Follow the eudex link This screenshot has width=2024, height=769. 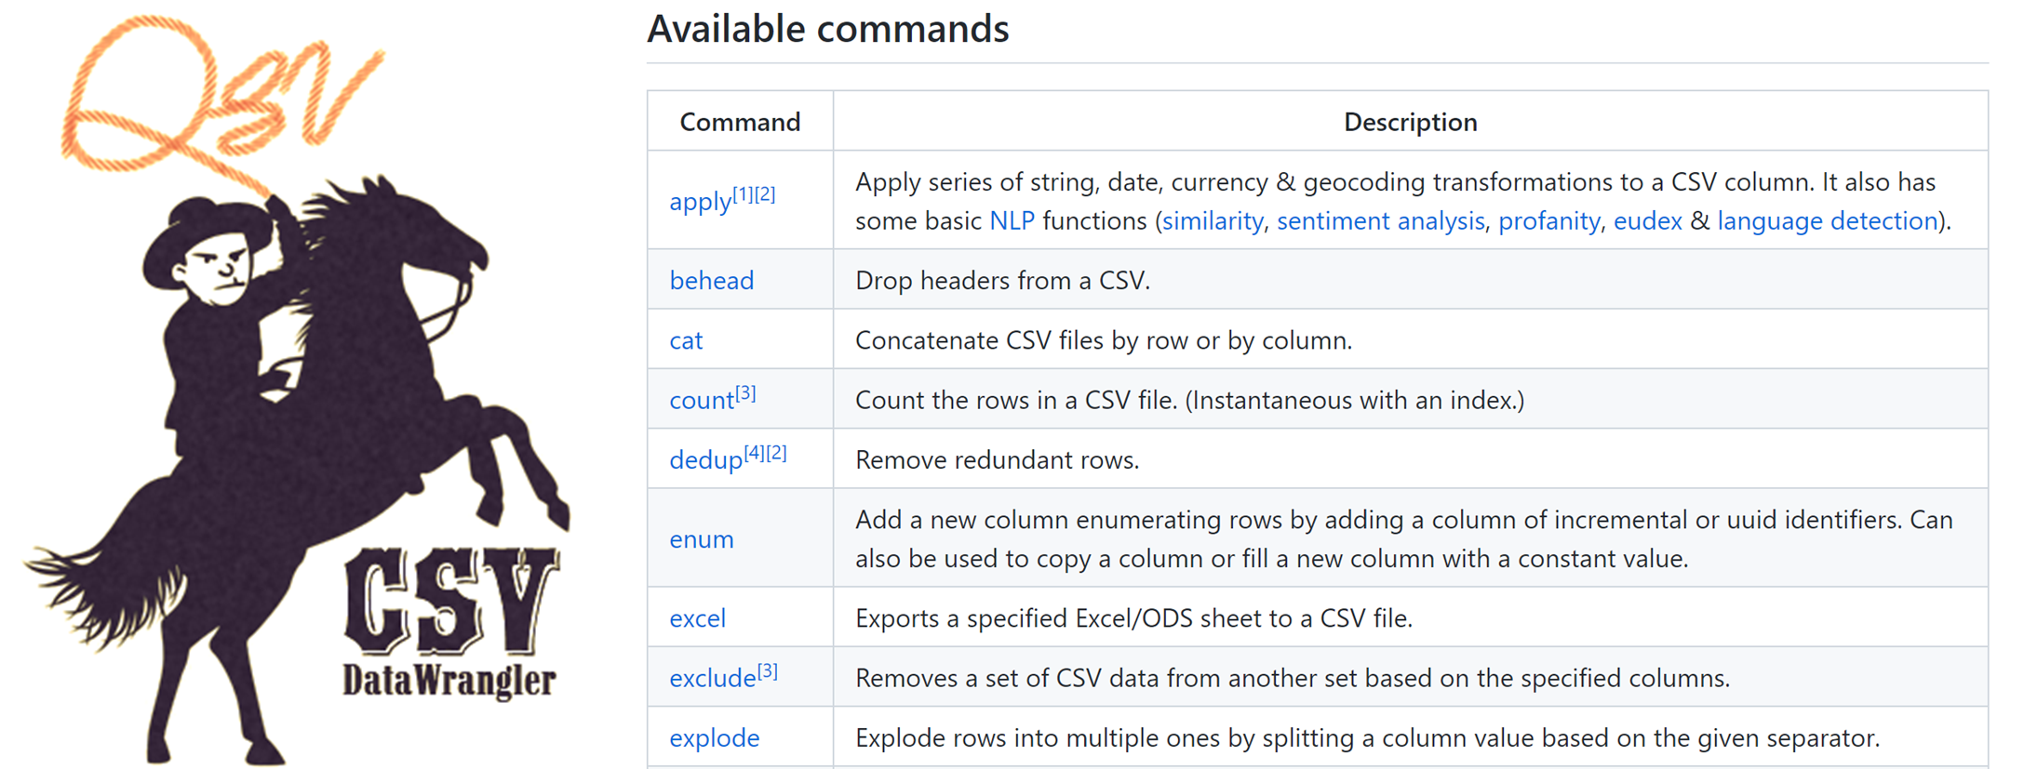pos(1648,220)
